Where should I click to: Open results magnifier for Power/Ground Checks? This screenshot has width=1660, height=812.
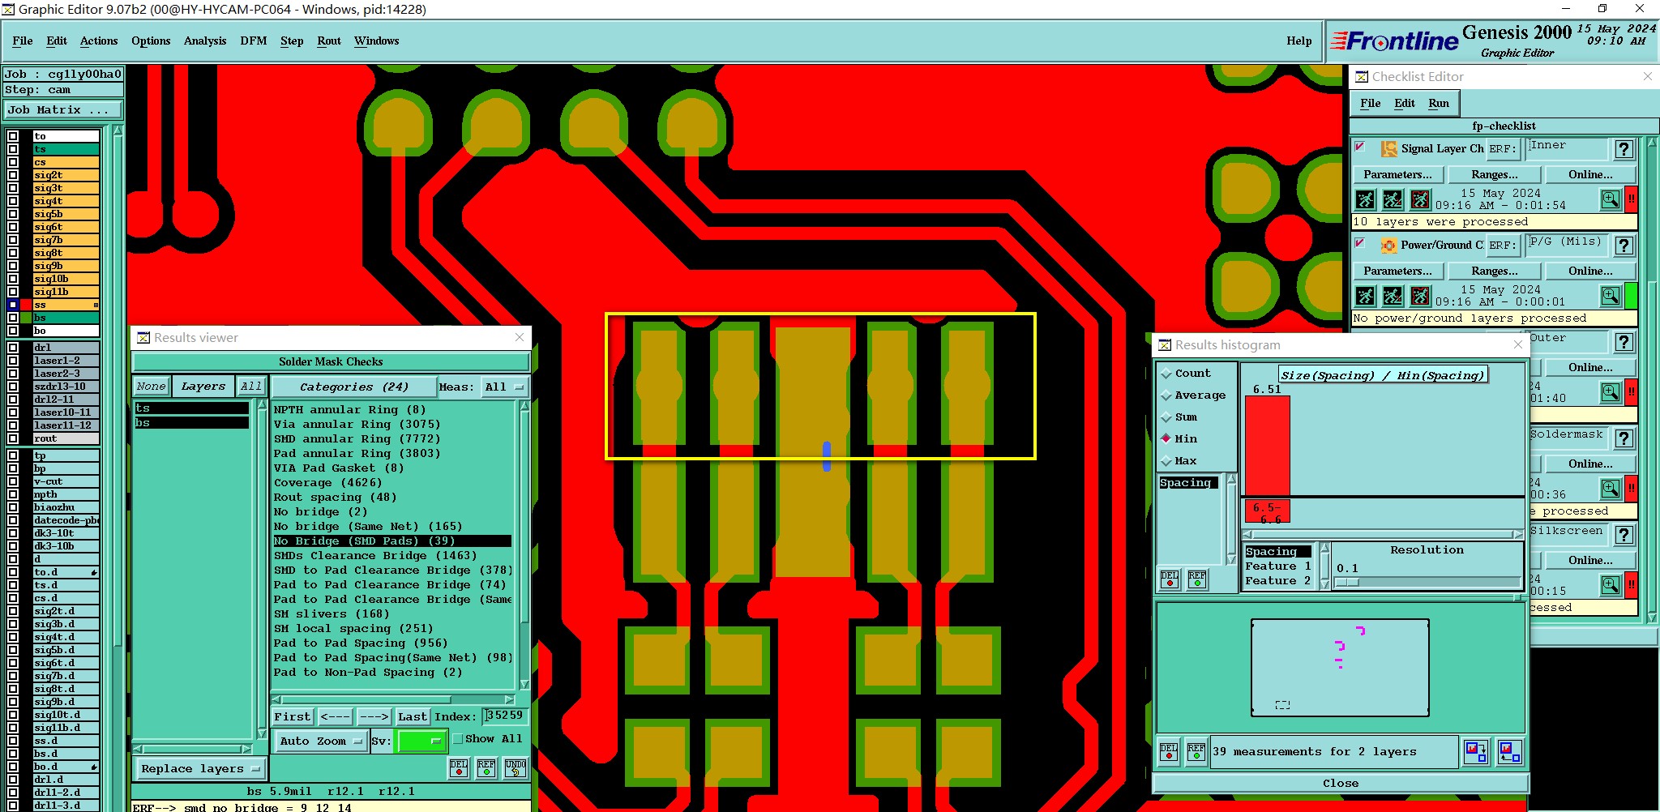click(1611, 296)
